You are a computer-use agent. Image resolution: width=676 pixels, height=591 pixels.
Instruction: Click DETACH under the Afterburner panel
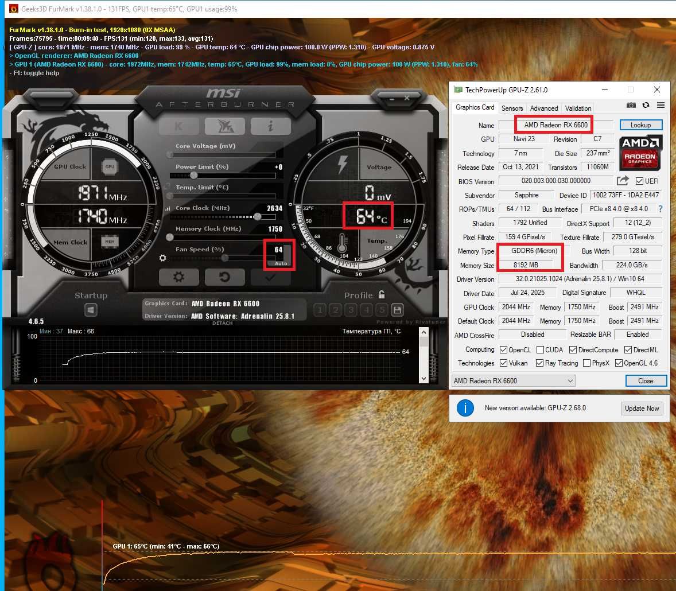223,323
